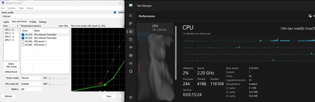Click the Refresh button
Screen dimensions: 315x102
coord(8,96)
